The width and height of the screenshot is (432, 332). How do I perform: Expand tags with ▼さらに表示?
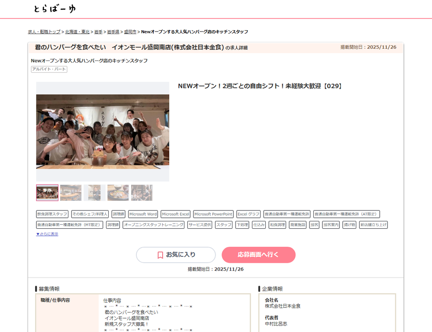coord(47,234)
